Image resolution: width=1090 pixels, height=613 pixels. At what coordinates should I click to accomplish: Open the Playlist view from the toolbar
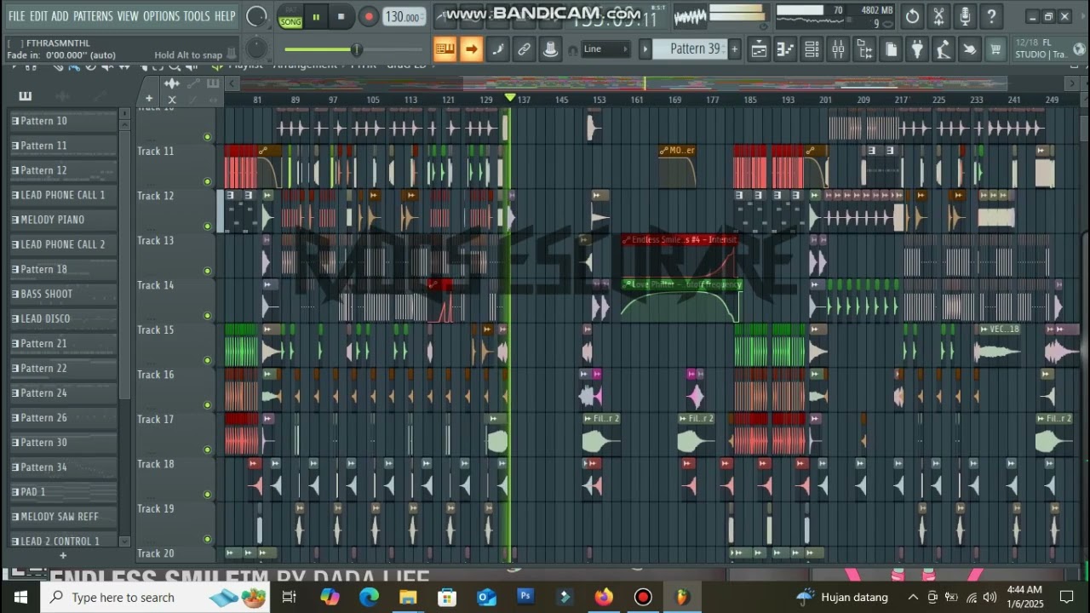pyautogui.click(x=759, y=49)
